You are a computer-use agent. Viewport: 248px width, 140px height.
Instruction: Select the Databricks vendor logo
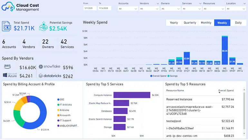click(50, 76)
